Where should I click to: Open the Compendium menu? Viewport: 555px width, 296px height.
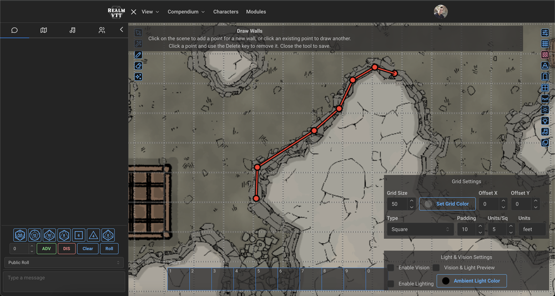[x=186, y=12]
